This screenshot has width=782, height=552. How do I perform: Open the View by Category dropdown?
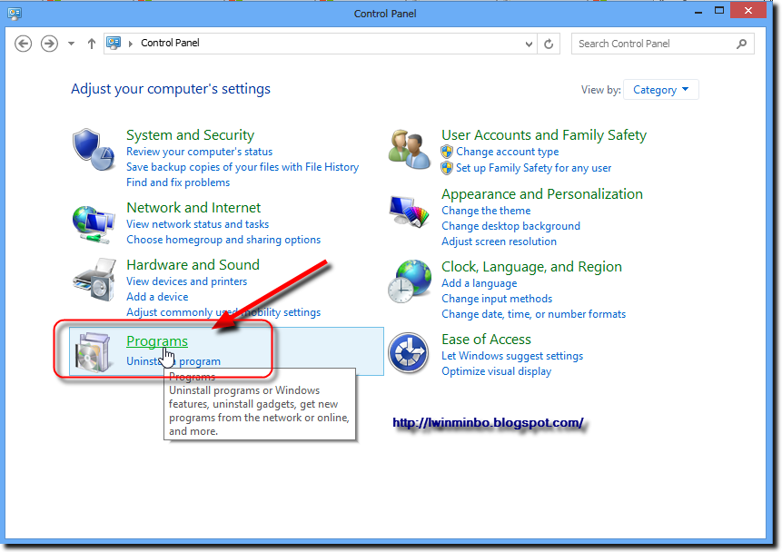(661, 90)
